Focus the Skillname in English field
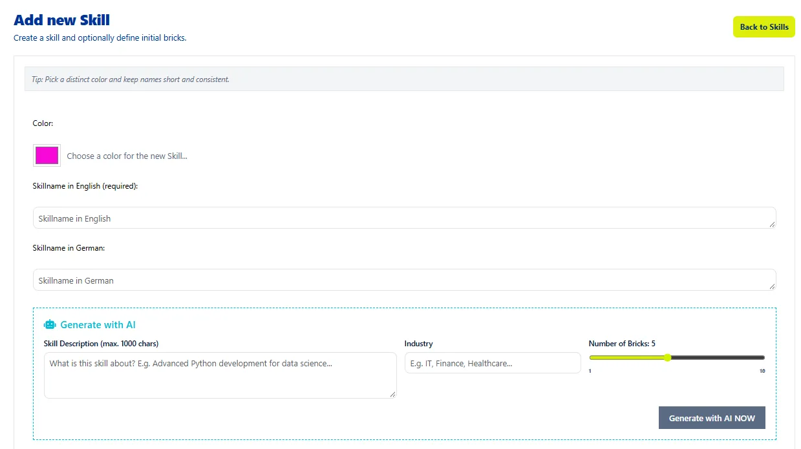Viewport: 801px width, 449px height. click(404, 218)
